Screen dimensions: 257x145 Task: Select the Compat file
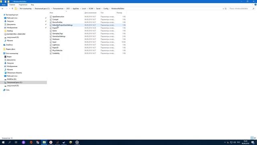tap(55, 19)
